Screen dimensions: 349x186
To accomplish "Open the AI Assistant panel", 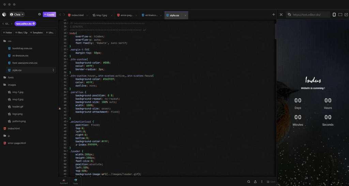I will [63, 181].
